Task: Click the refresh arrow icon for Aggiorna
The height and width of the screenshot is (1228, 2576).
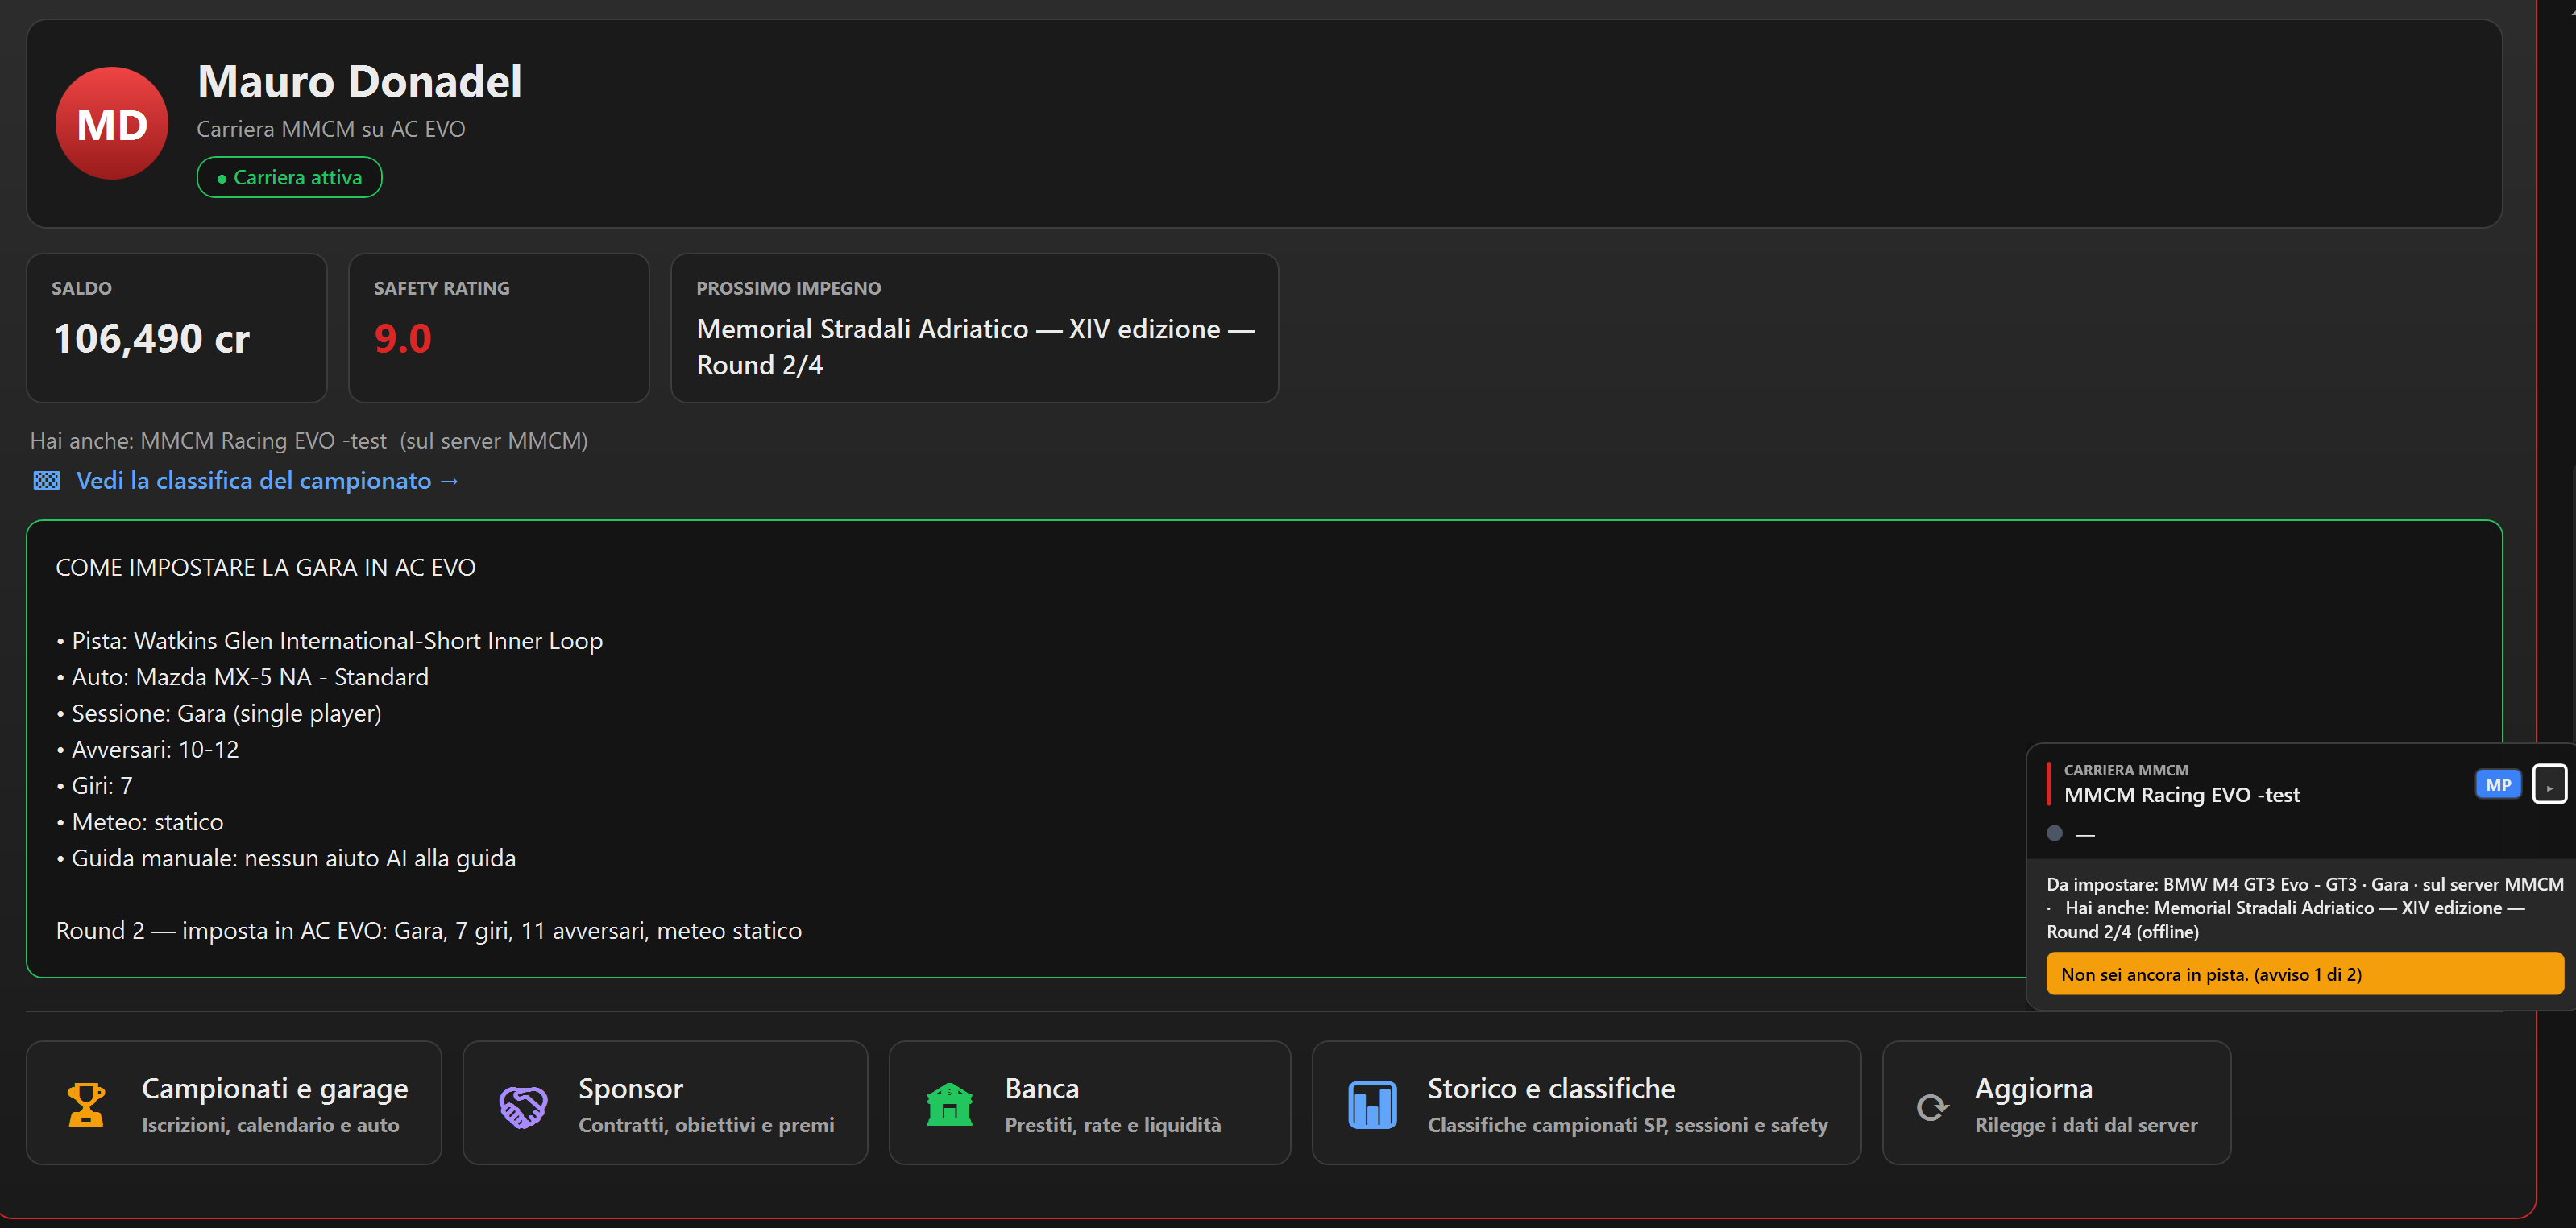Action: (x=1932, y=1106)
